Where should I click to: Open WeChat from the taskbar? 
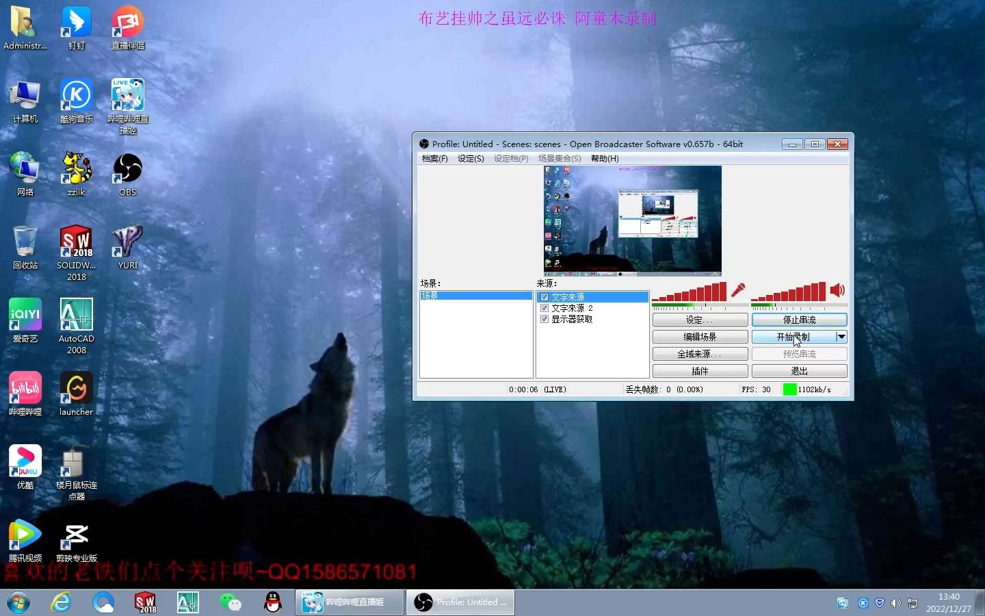pos(230,602)
